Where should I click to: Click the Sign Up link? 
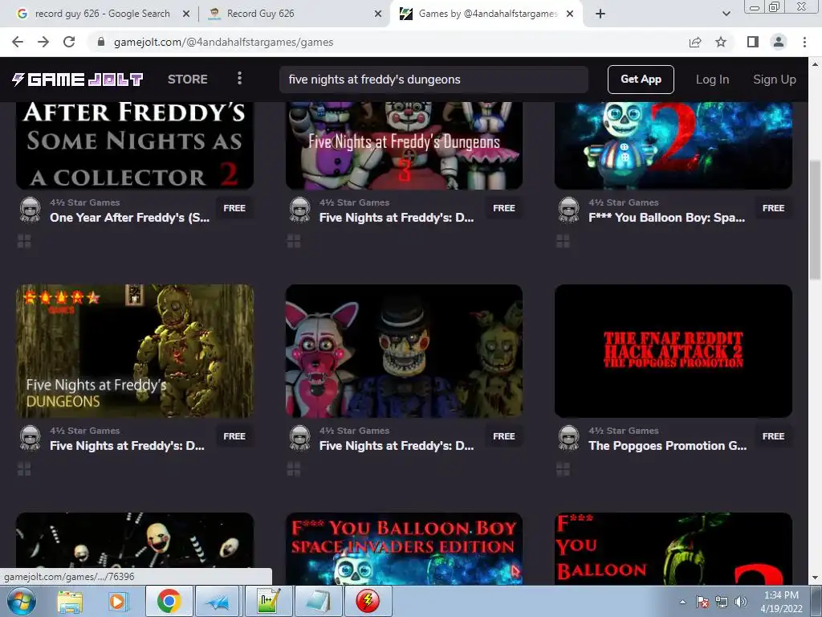point(775,80)
